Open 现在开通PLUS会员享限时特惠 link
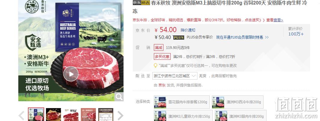 242,37
